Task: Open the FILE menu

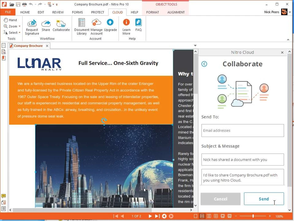Action: 7,12
